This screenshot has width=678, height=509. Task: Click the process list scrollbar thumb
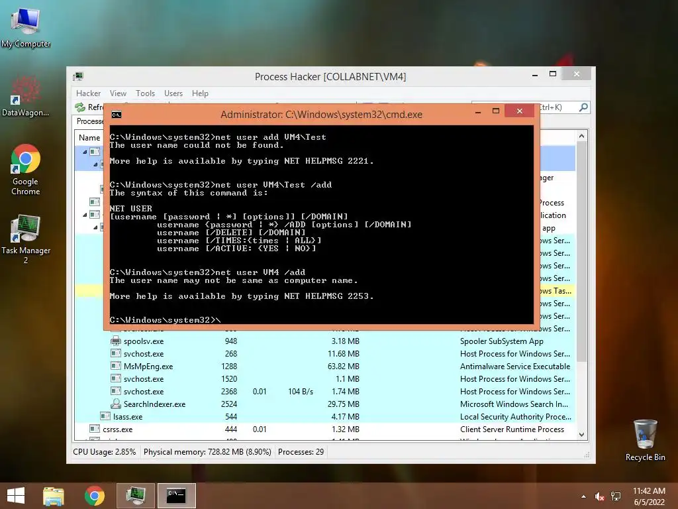[x=581, y=252]
